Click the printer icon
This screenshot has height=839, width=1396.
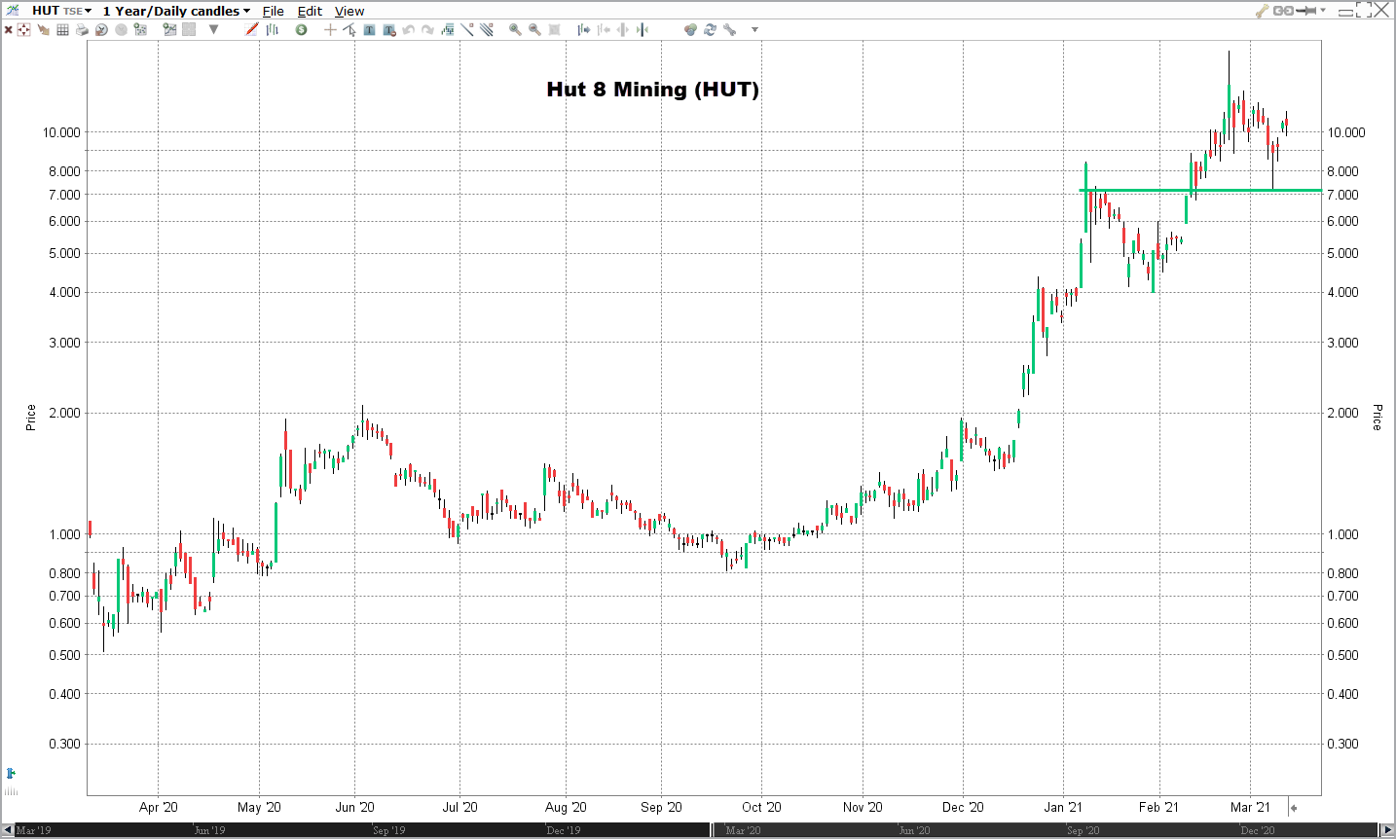82,30
